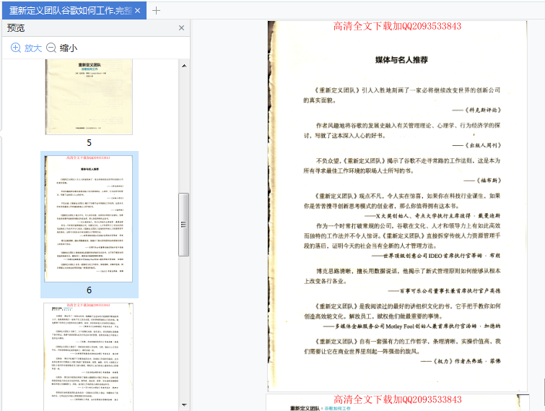Click the 百事可乐公司 attribution line
The image size is (545, 411).
point(444,290)
